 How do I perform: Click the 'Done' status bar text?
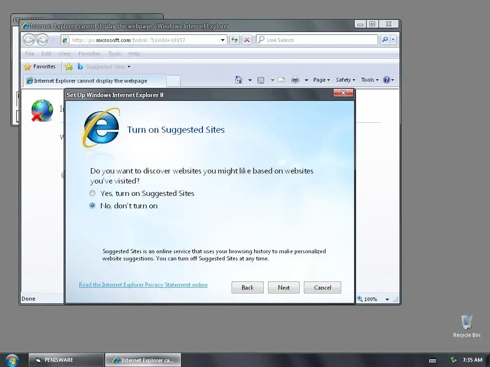pos(28,299)
